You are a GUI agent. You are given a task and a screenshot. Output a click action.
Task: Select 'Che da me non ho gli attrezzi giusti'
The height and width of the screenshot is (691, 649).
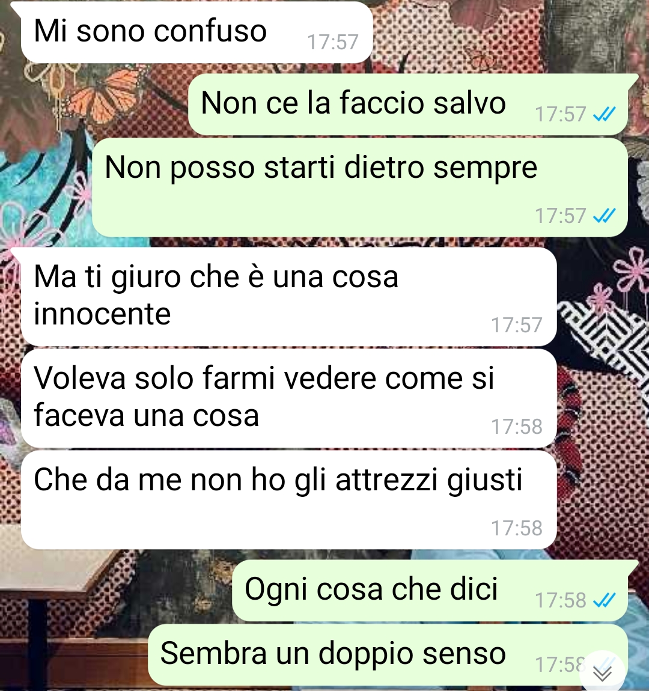click(289, 499)
